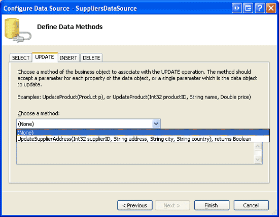Click the Choose a method combo box field
Image resolution: width=279 pixels, height=217 pixels.
[x=88, y=123]
